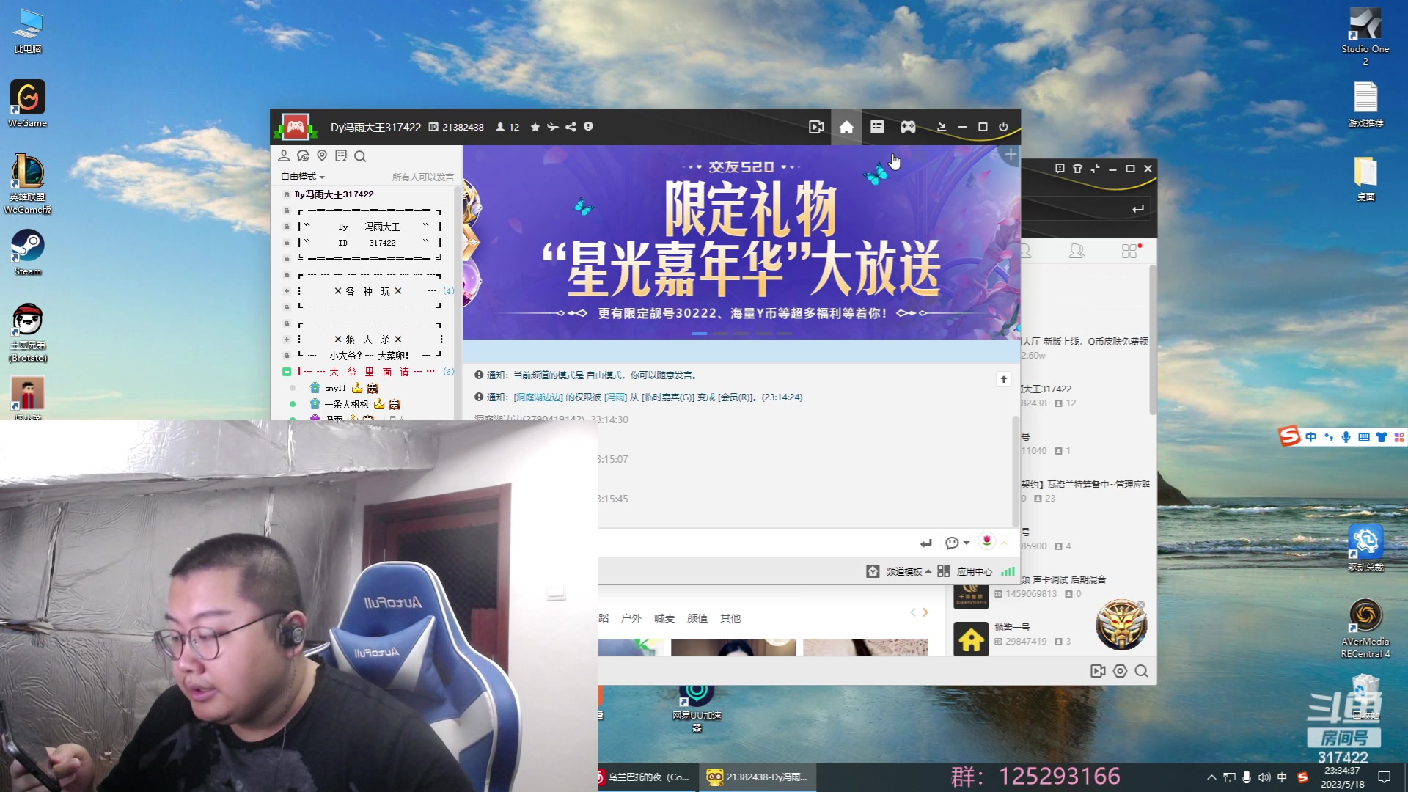This screenshot has height=792, width=1408.
Task: Expand the emoji dropdown beside chat bubble
Action: (964, 543)
